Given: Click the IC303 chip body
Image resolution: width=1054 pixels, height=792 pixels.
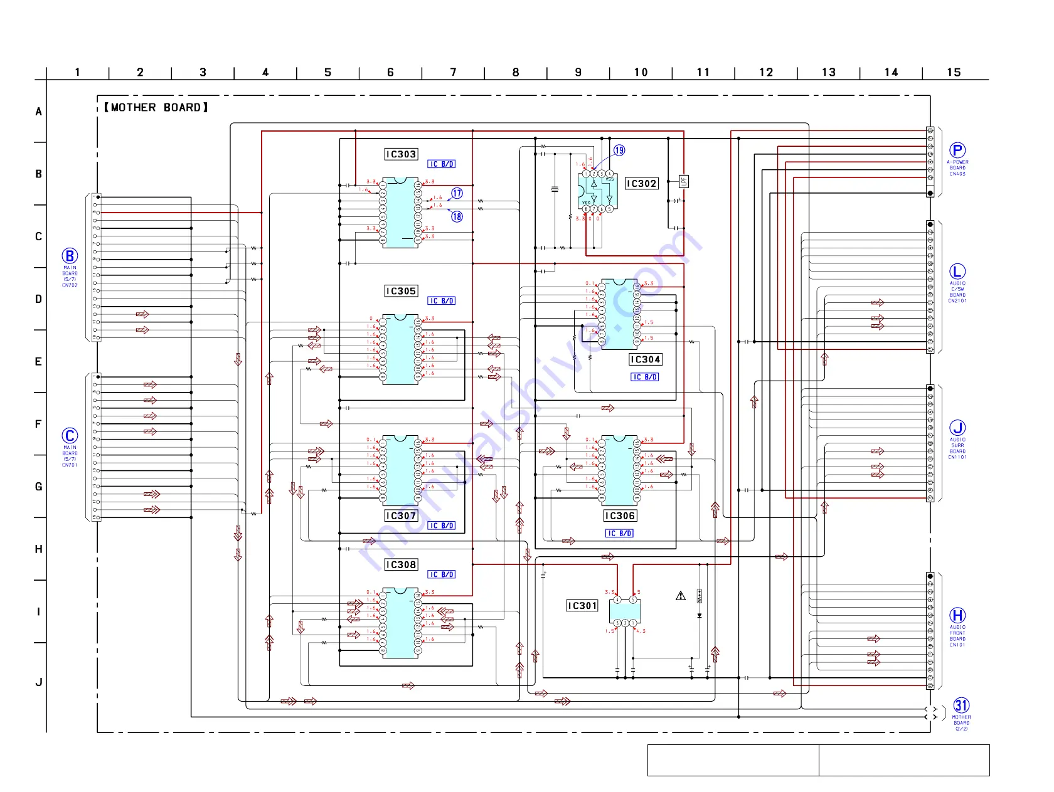Looking at the screenshot, I should coord(400,213).
